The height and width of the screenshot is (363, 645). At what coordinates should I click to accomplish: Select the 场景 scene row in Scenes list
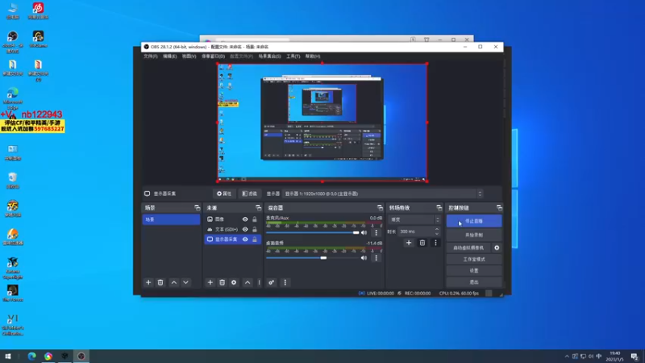point(171,219)
